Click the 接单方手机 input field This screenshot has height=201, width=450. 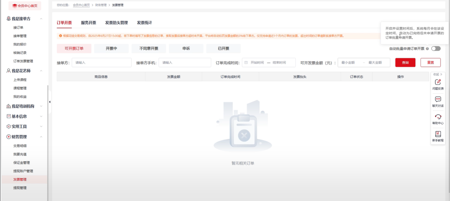click(185, 63)
